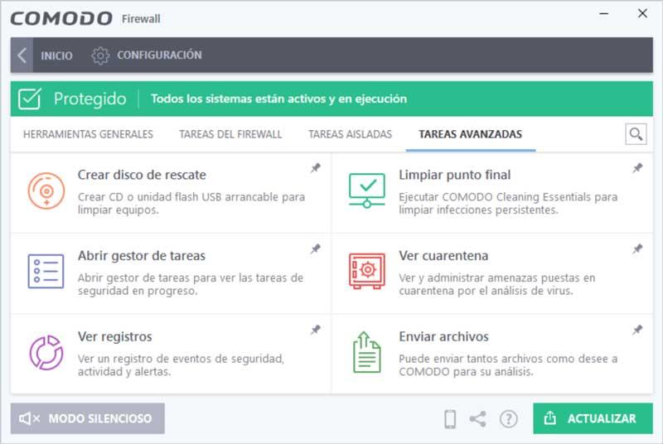The width and height of the screenshot is (663, 444).
Task: Open Configuración in the top bar
Action: [x=159, y=55]
